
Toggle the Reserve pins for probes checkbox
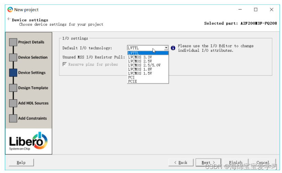click(65, 64)
